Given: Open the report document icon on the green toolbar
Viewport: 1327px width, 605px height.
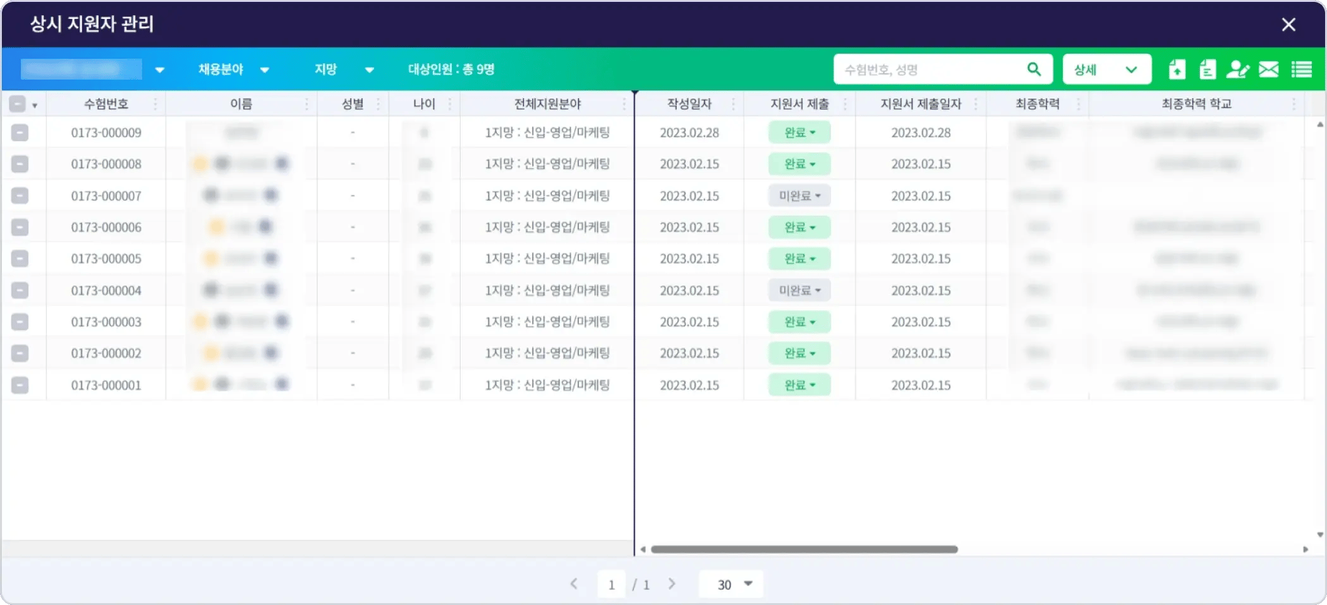Looking at the screenshot, I should click(1208, 69).
